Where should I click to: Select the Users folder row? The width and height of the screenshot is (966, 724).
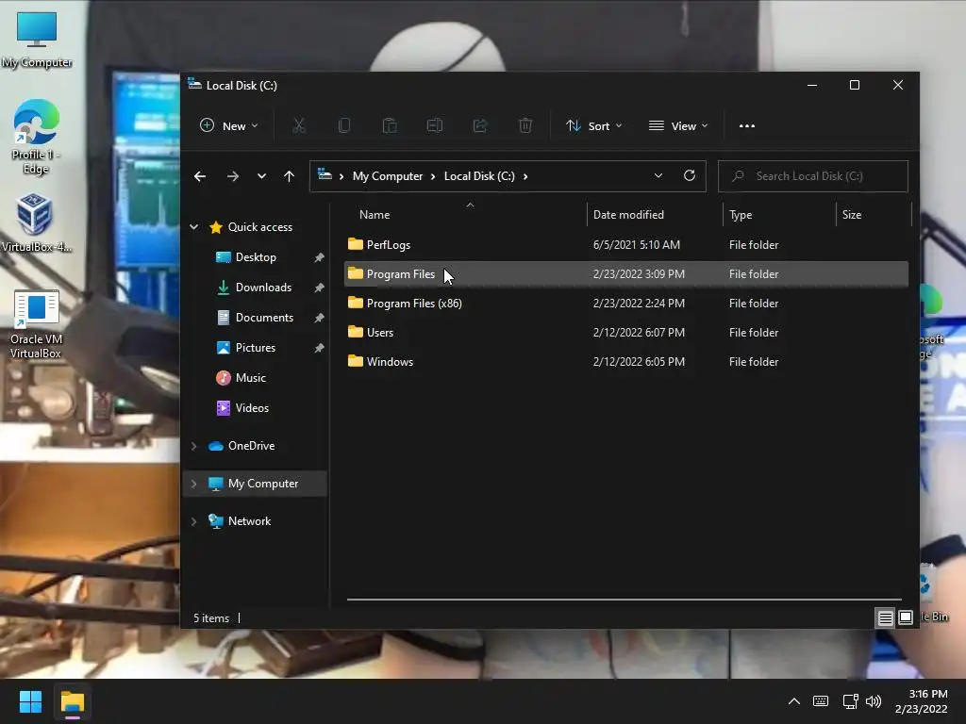626,333
